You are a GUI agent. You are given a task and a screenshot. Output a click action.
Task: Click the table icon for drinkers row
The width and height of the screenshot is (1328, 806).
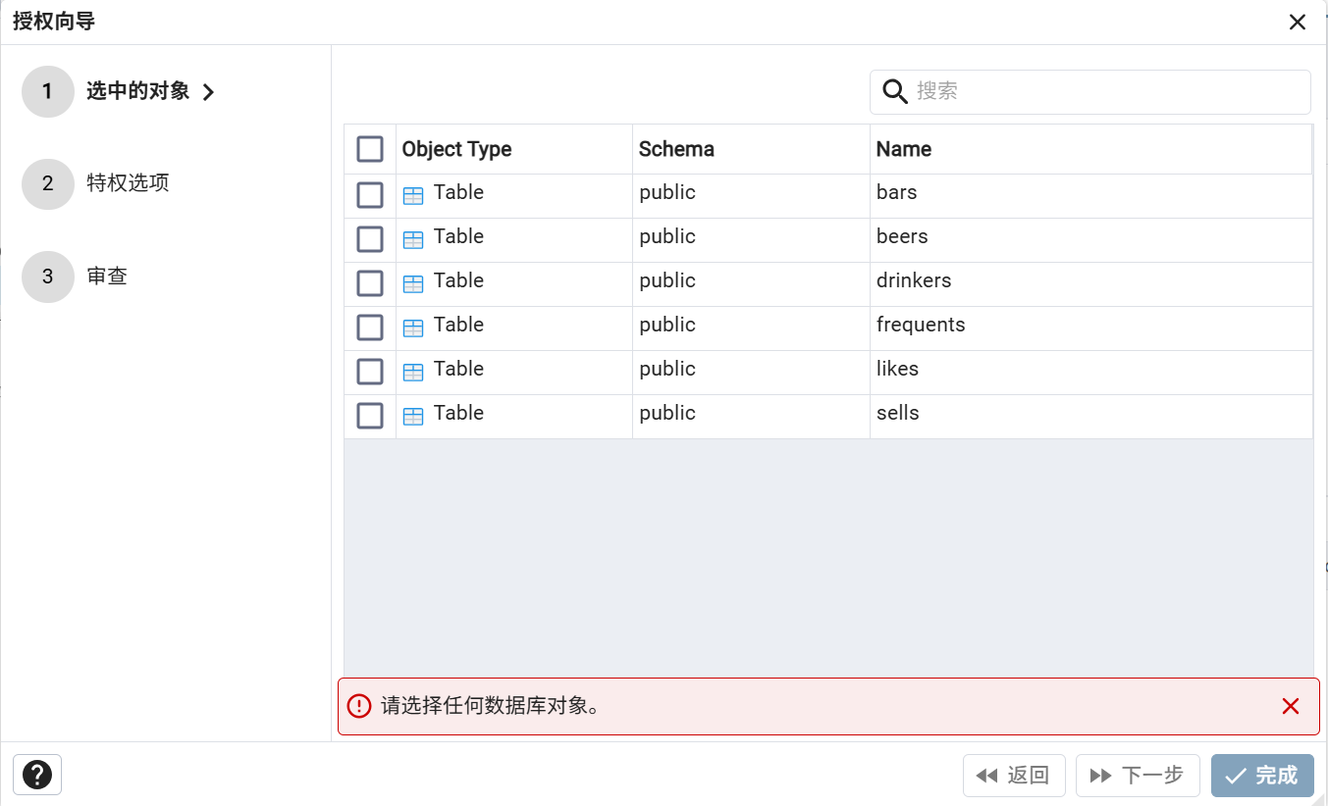click(x=413, y=283)
